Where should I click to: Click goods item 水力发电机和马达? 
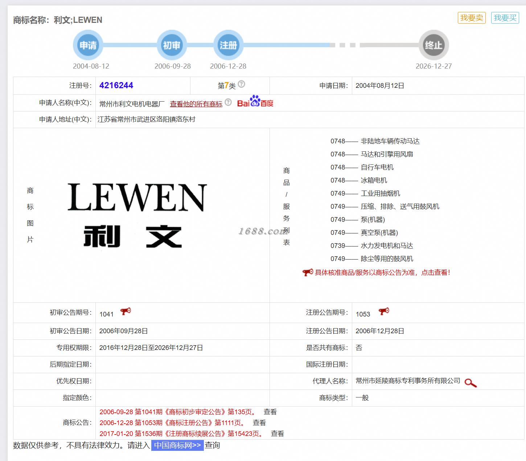[387, 246]
